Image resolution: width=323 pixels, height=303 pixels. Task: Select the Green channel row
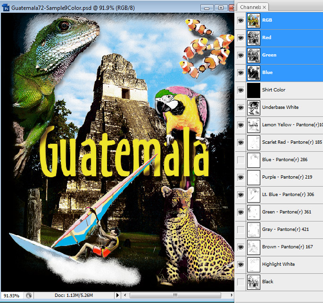[283, 55]
